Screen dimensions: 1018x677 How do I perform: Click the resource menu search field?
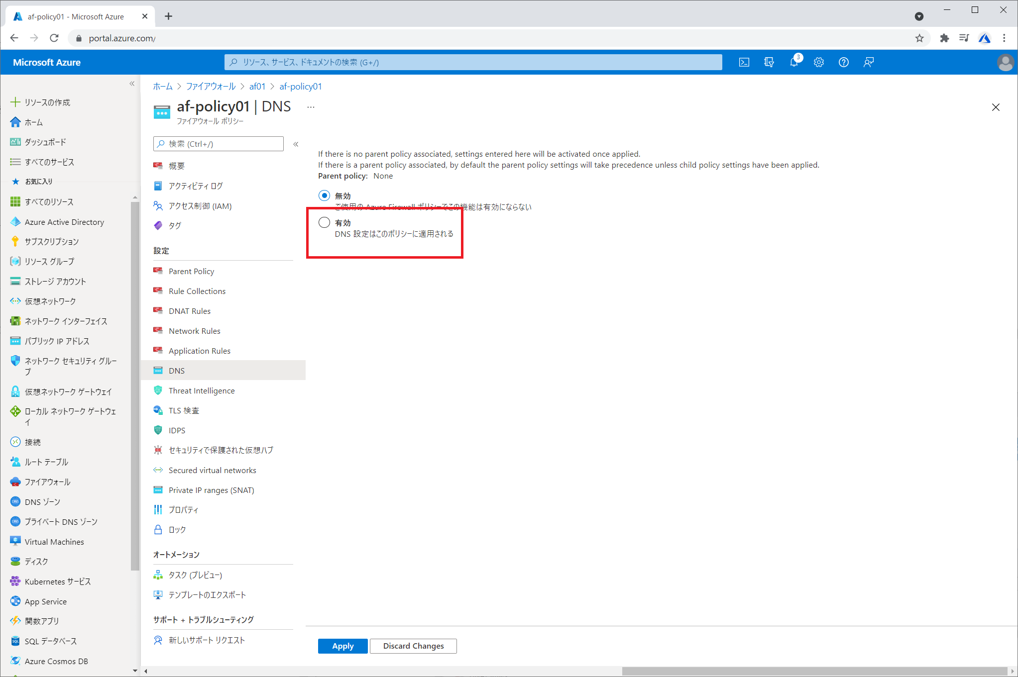(219, 144)
